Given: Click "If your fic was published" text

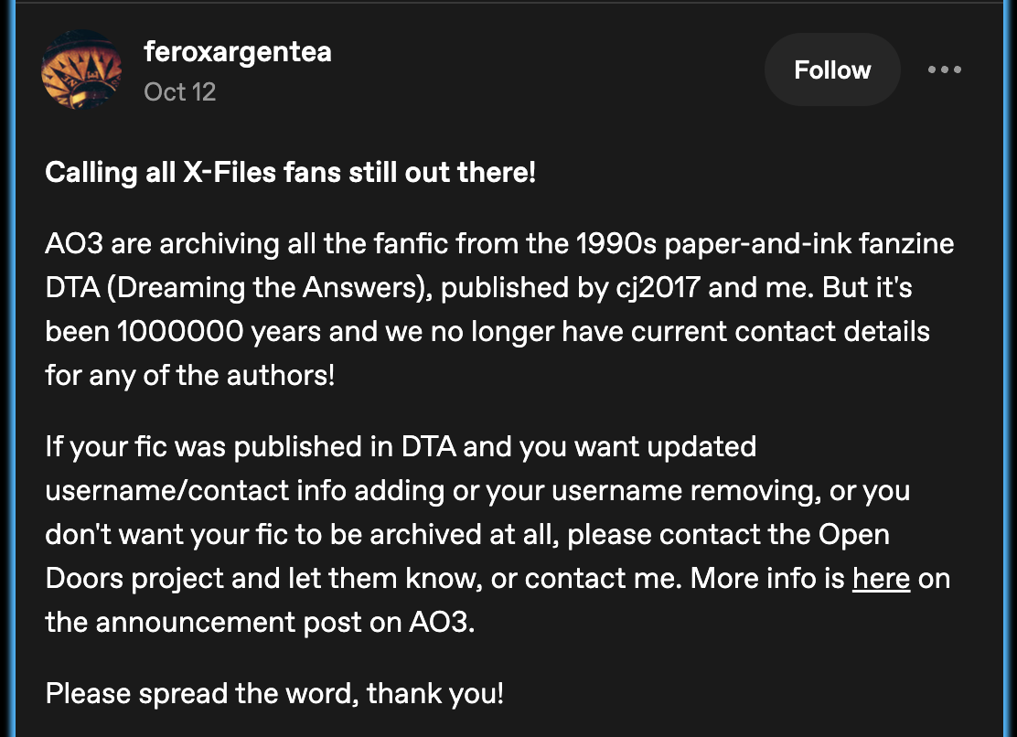Looking at the screenshot, I should click(x=219, y=447).
